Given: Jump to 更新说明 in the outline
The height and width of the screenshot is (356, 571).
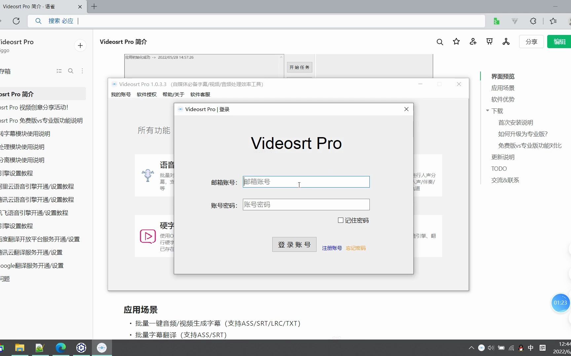Looking at the screenshot, I should pos(503,157).
